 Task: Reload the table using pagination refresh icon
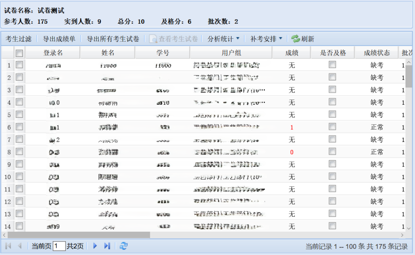coord(124,246)
